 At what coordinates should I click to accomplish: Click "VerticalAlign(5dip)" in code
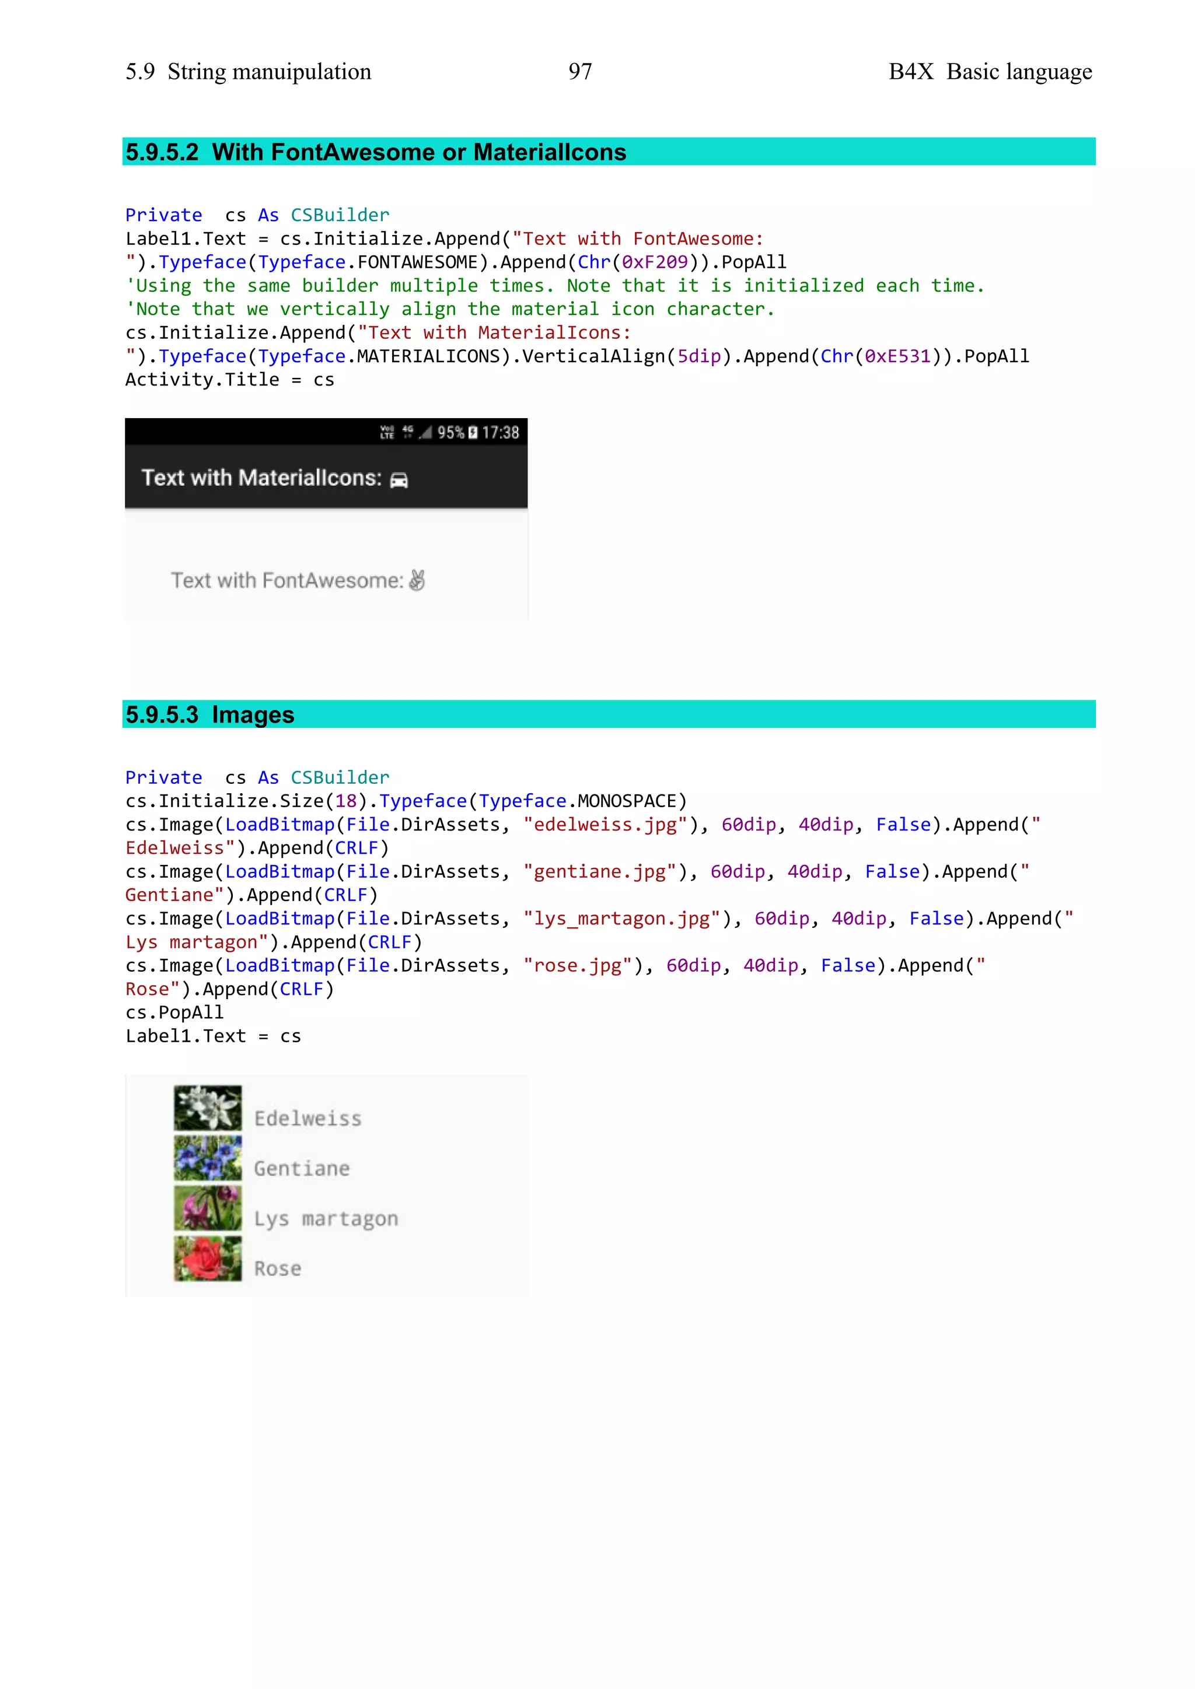click(627, 356)
